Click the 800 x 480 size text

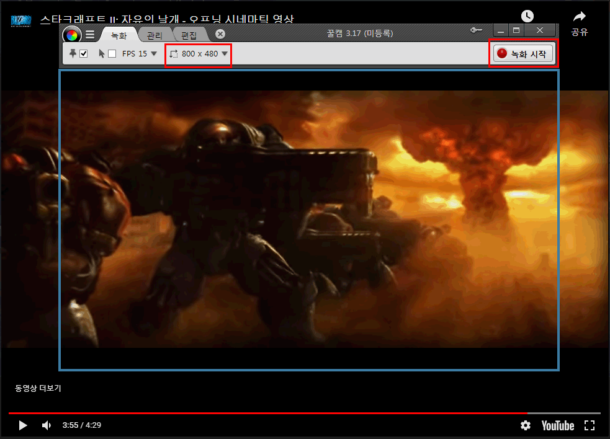(x=200, y=54)
